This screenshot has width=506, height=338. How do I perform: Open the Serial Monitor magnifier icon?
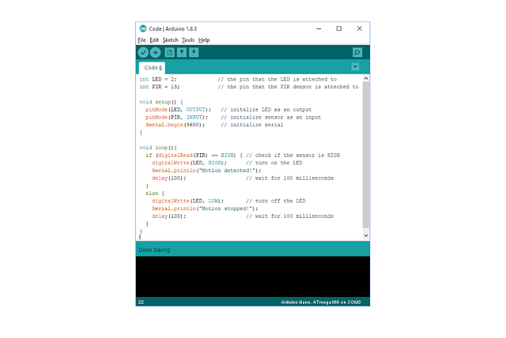pos(357,52)
